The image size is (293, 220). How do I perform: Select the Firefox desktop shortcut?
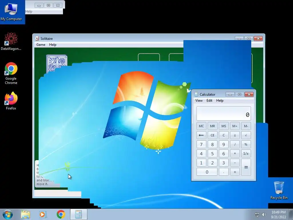[x=11, y=101]
